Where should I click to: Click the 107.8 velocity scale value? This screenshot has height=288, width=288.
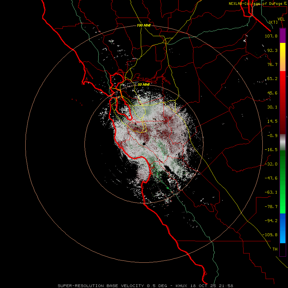pos(271,36)
